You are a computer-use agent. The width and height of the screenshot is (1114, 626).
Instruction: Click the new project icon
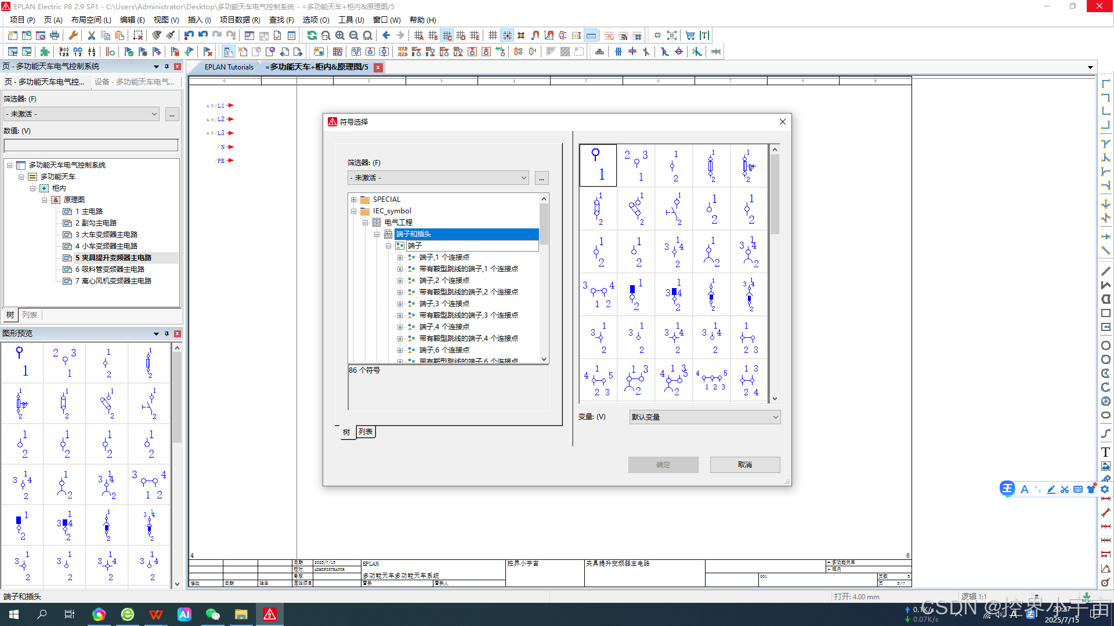pyautogui.click(x=13, y=35)
